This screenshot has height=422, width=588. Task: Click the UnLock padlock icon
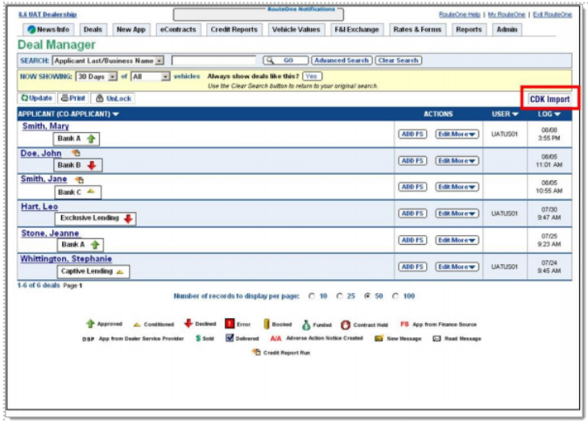(99, 98)
